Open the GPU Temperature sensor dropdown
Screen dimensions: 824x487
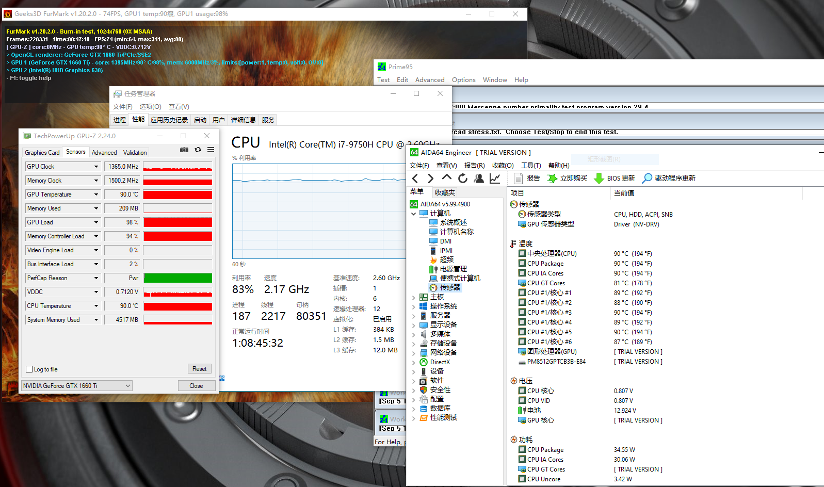[96, 194]
